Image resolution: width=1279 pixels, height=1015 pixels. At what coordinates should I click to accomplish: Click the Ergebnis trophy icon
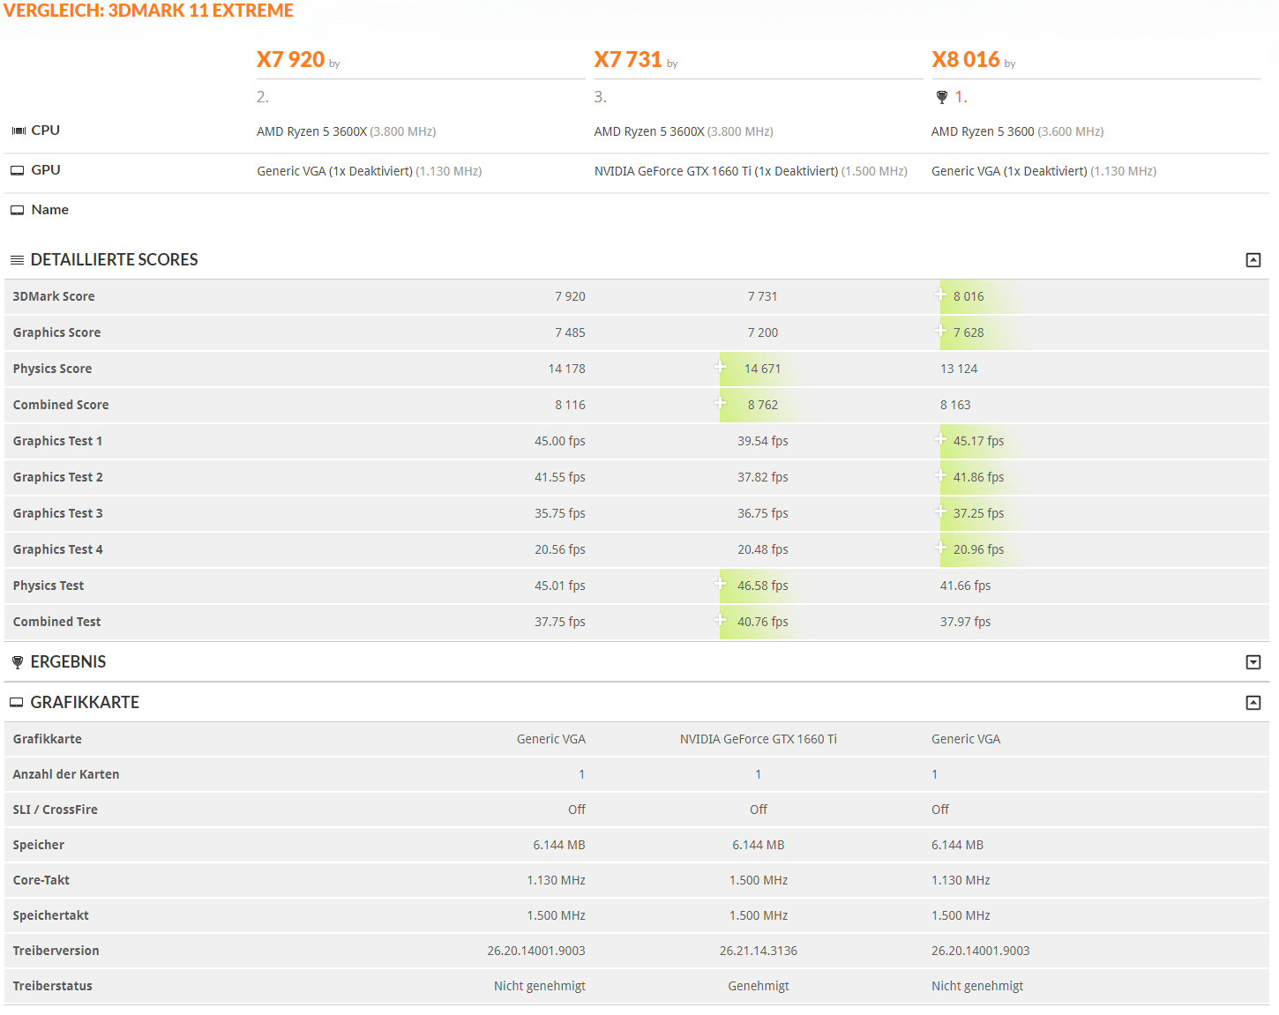(18, 662)
